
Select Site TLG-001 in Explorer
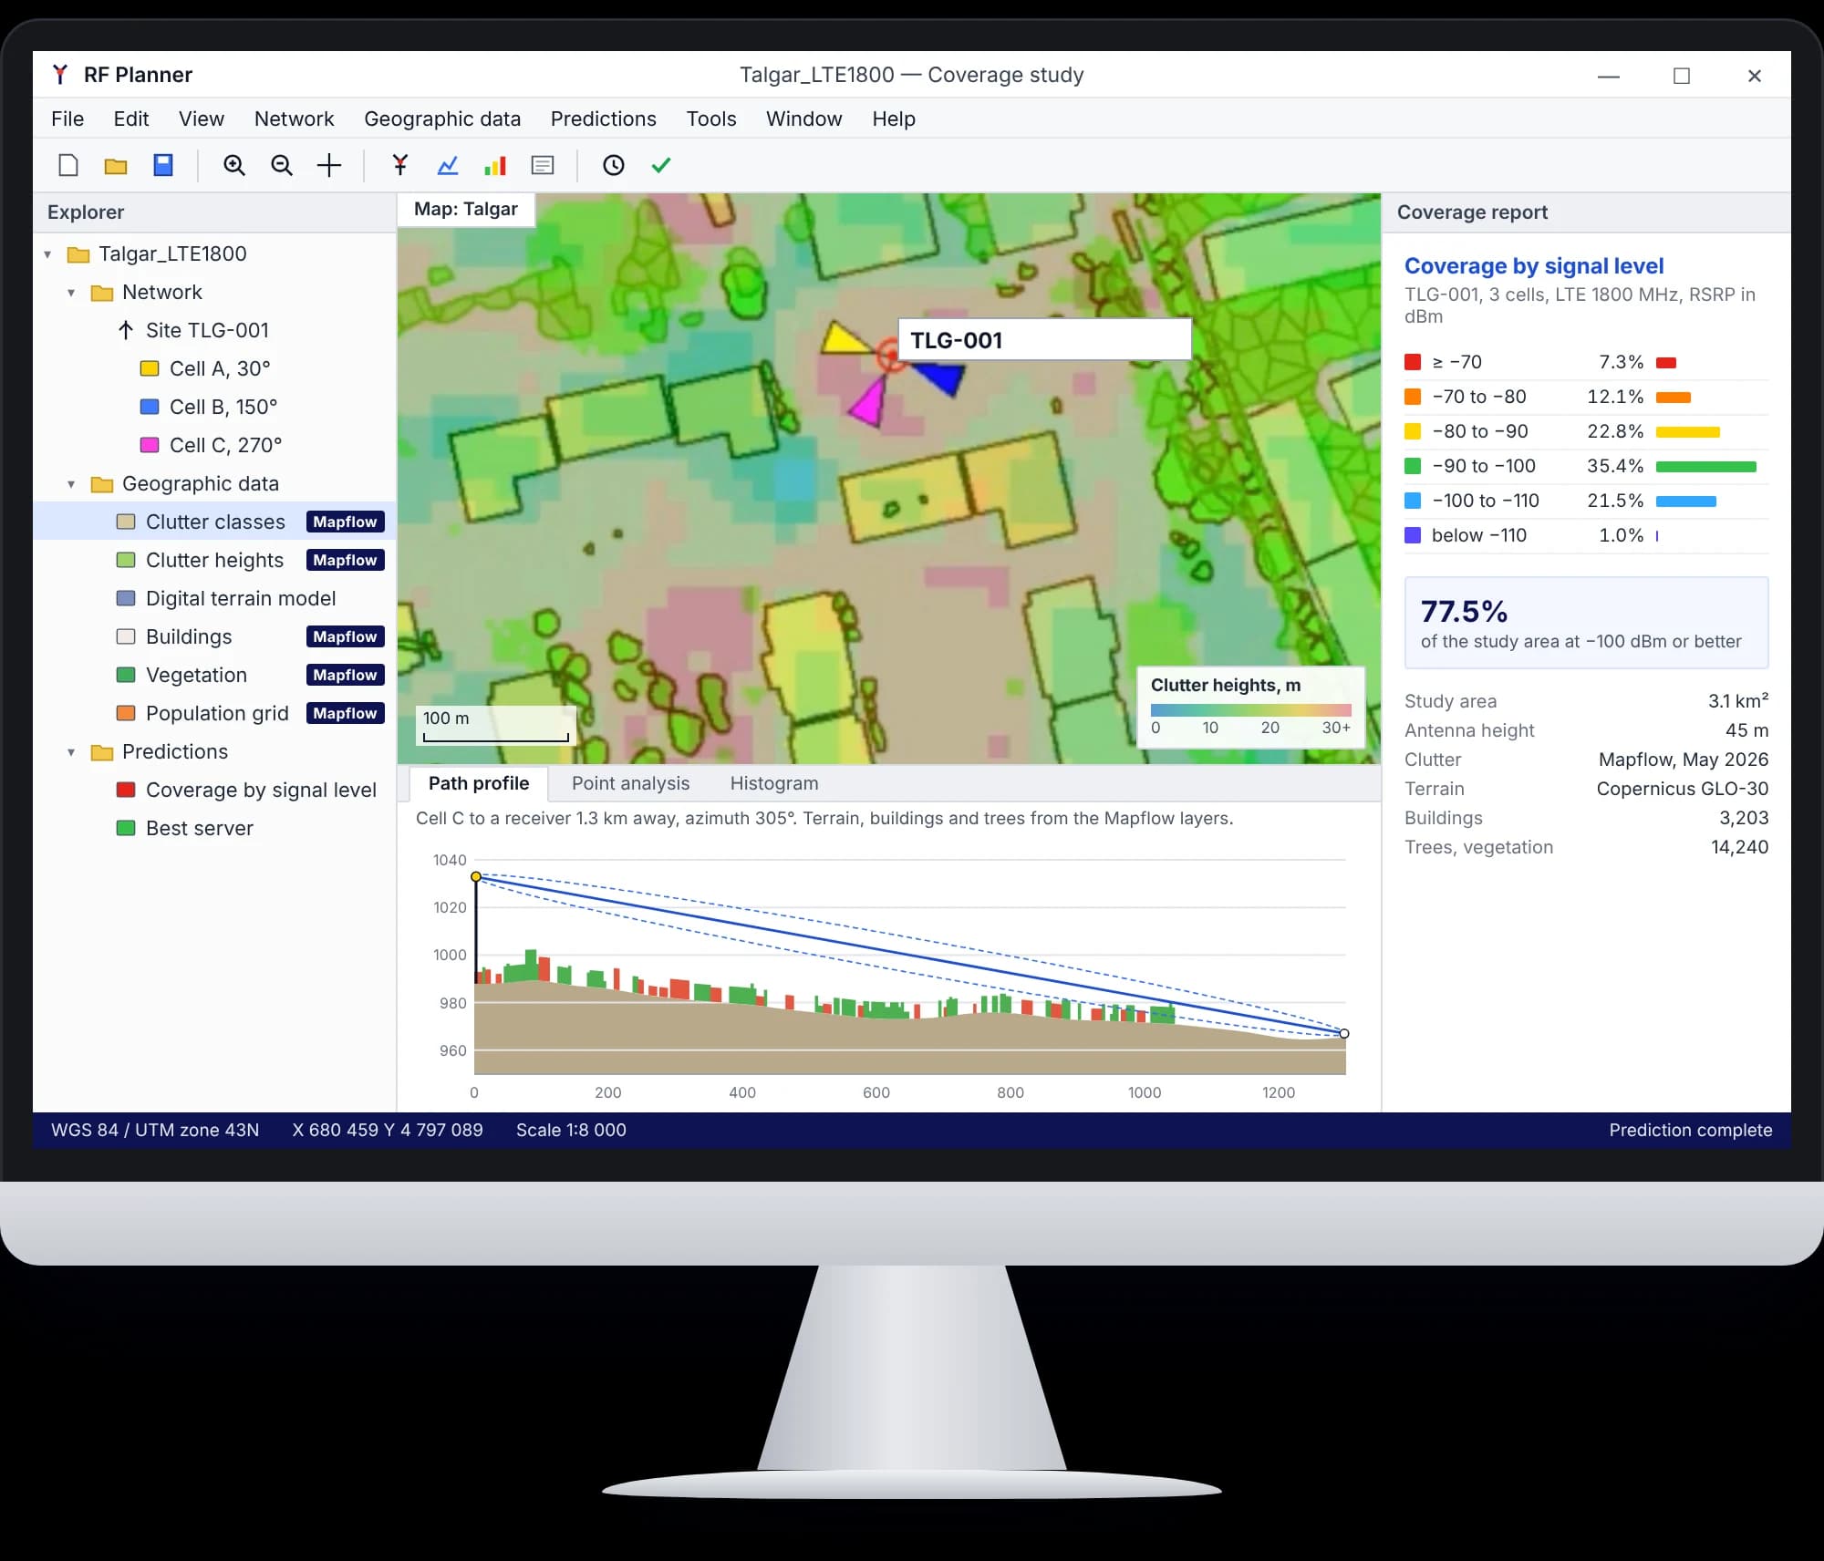click(214, 330)
